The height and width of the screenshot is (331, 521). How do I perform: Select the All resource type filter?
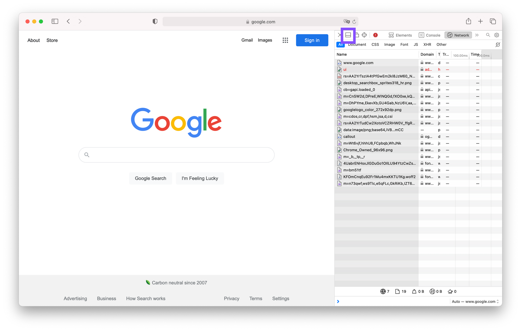click(x=340, y=45)
